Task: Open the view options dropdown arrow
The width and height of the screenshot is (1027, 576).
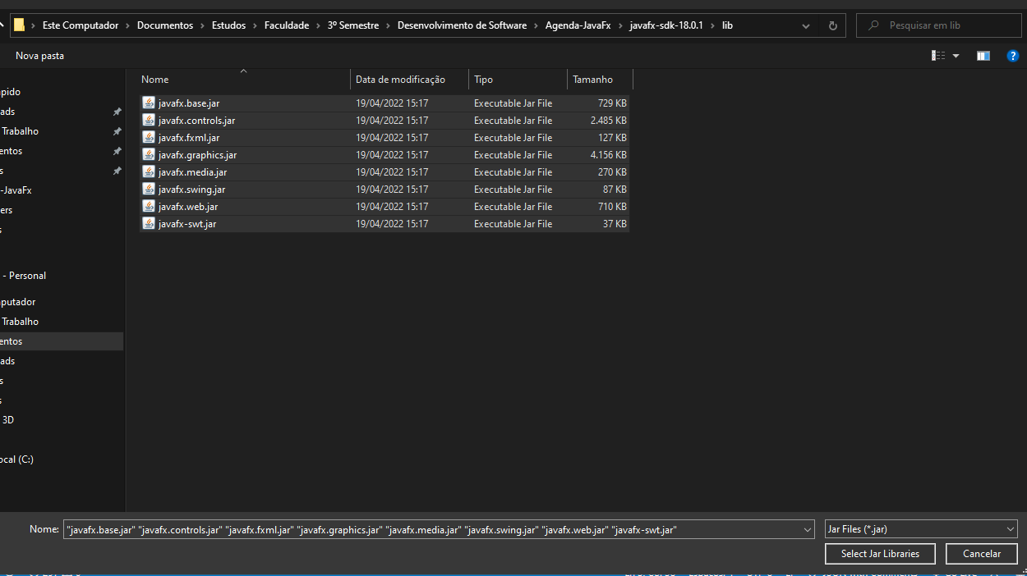Action: (956, 56)
